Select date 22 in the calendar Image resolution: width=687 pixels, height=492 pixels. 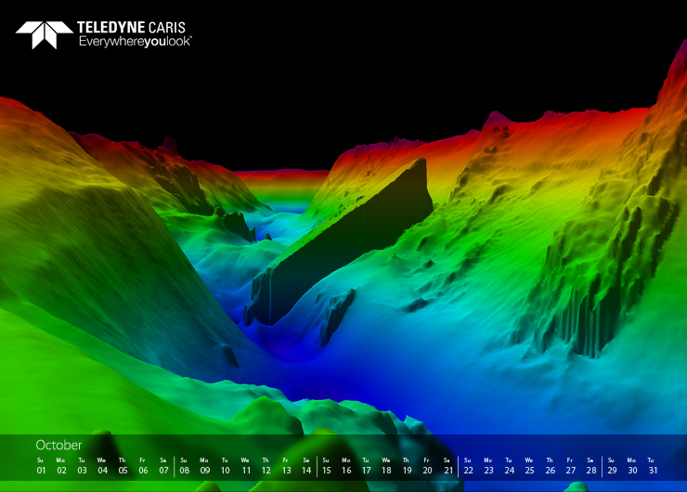click(x=469, y=470)
